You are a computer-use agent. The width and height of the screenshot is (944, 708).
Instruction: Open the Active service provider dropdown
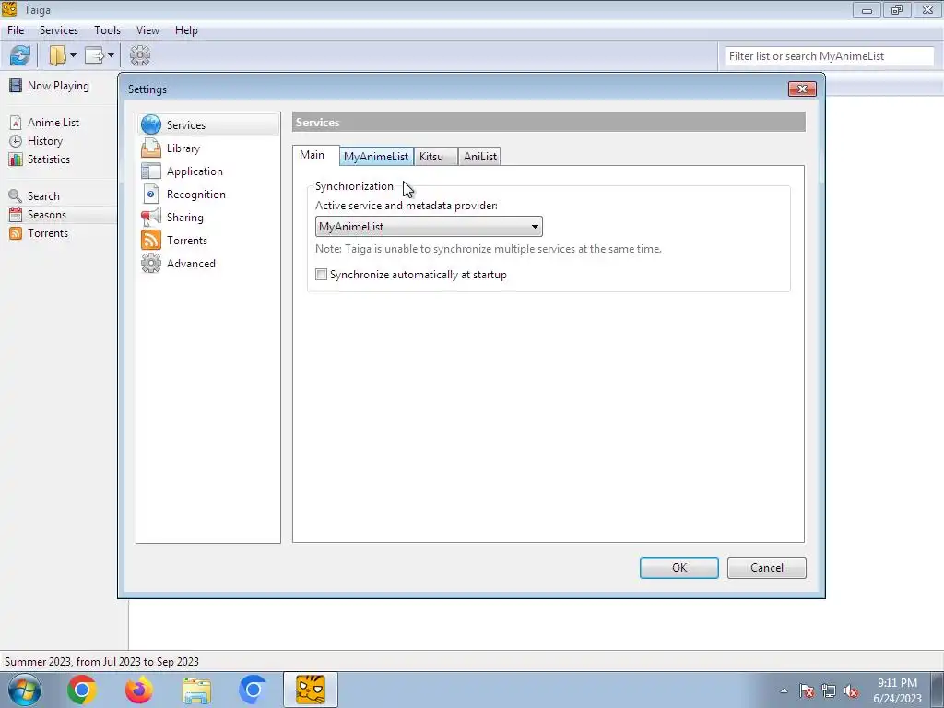[429, 227]
